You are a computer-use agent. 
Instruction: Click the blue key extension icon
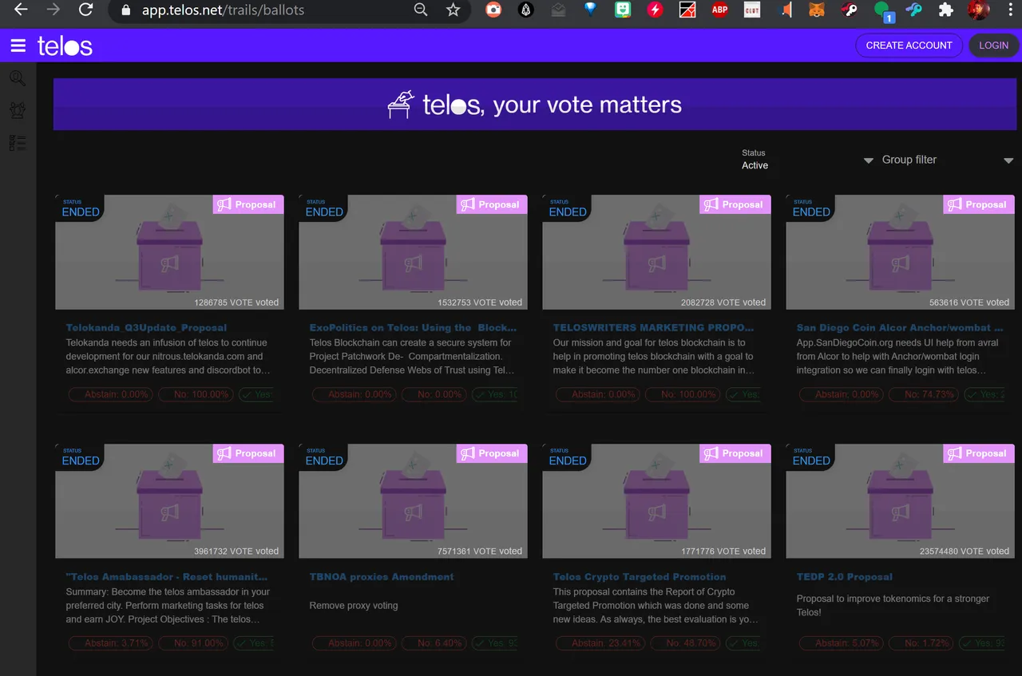tap(913, 10)
